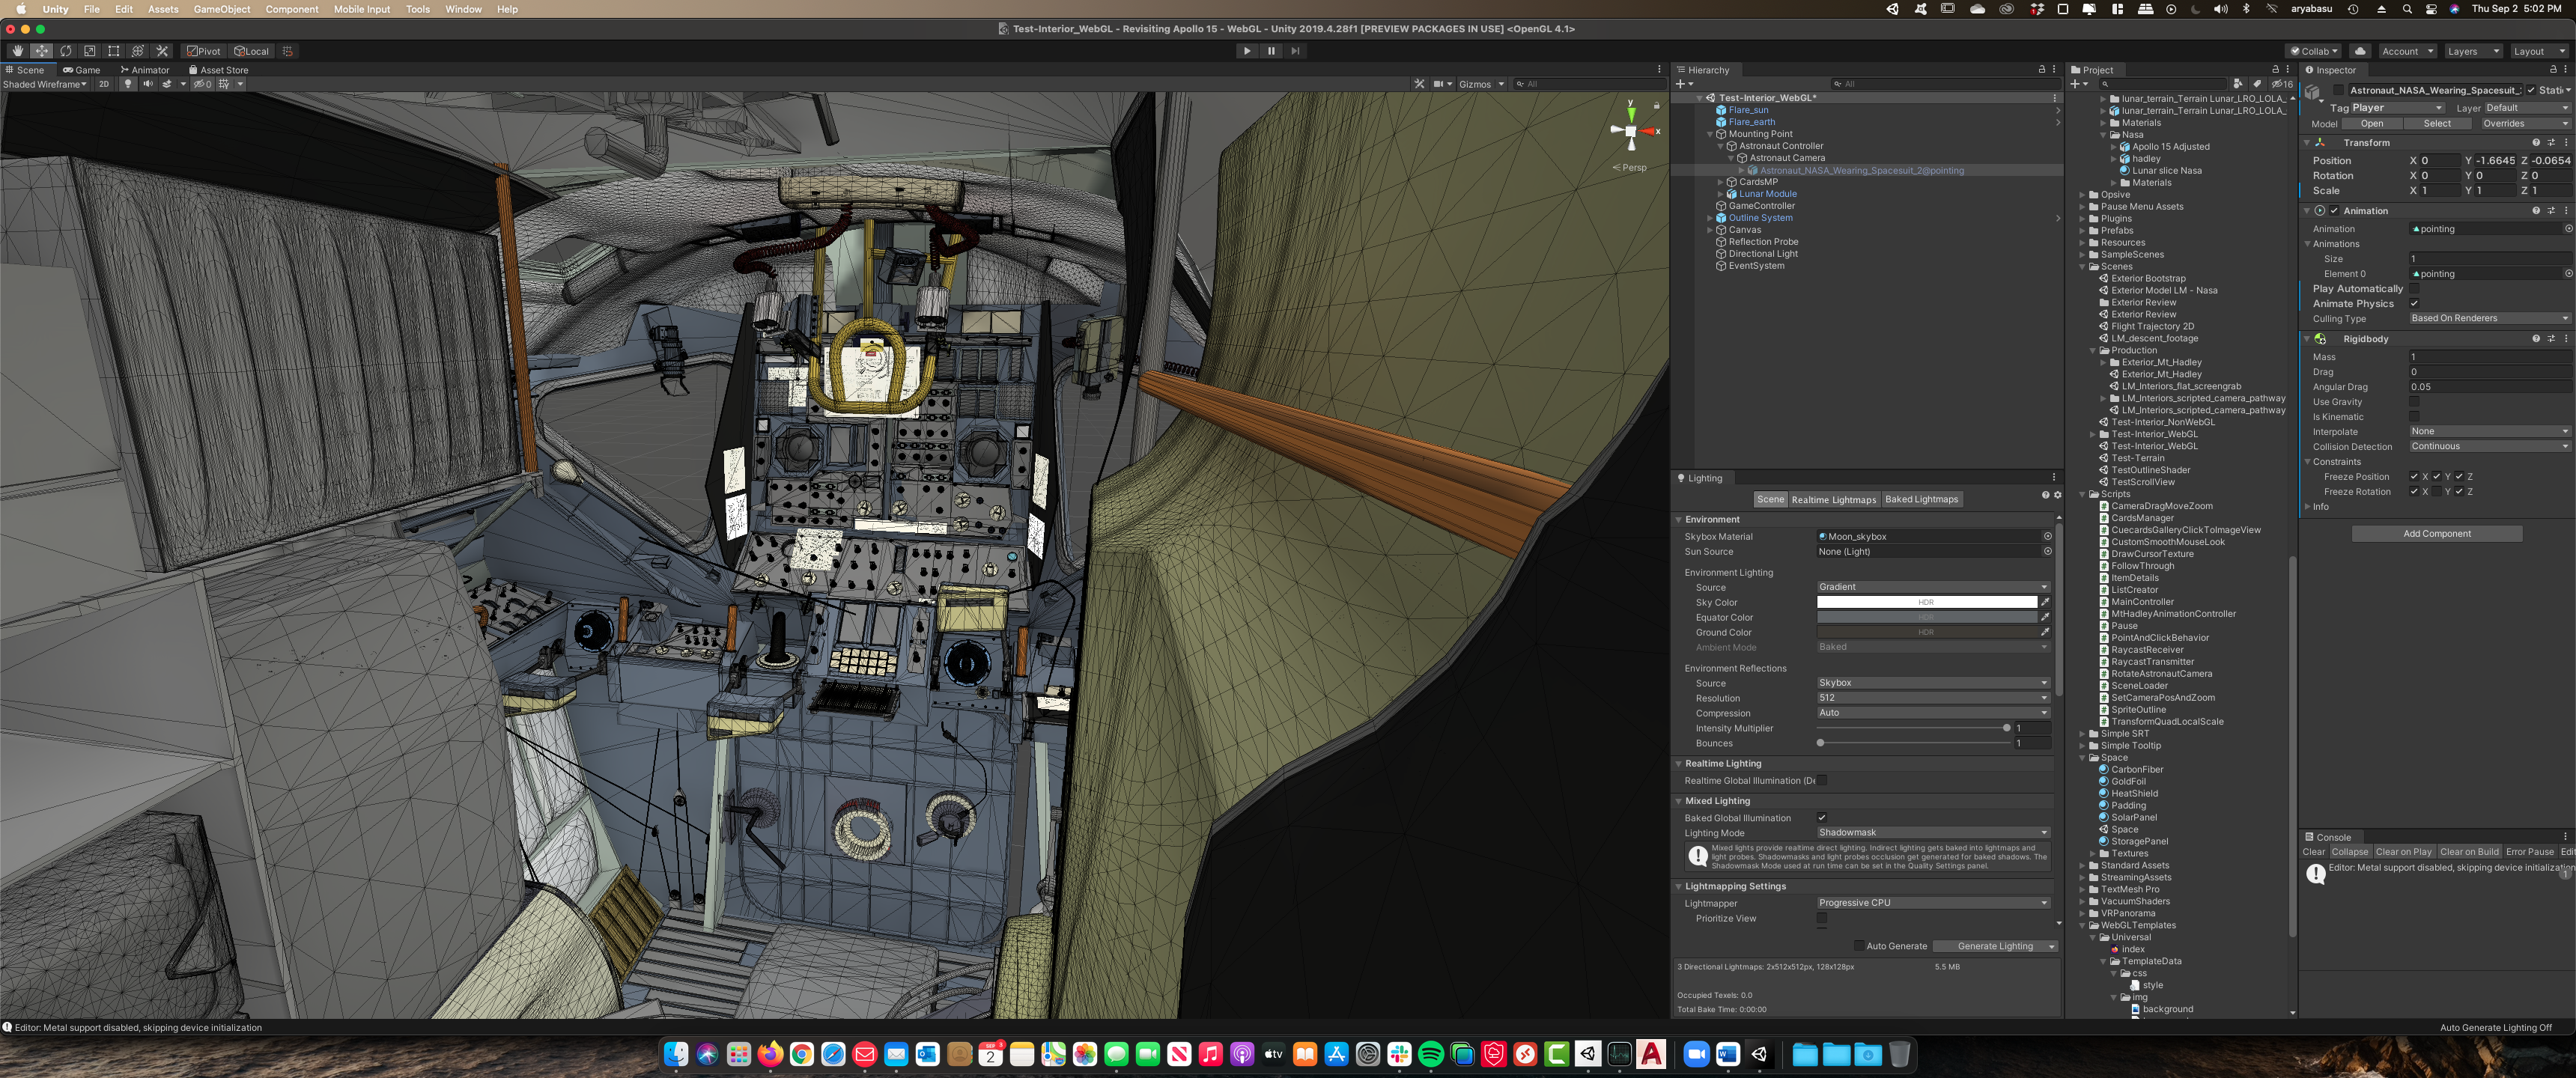Click the Pause playback button

[1271, 51]
